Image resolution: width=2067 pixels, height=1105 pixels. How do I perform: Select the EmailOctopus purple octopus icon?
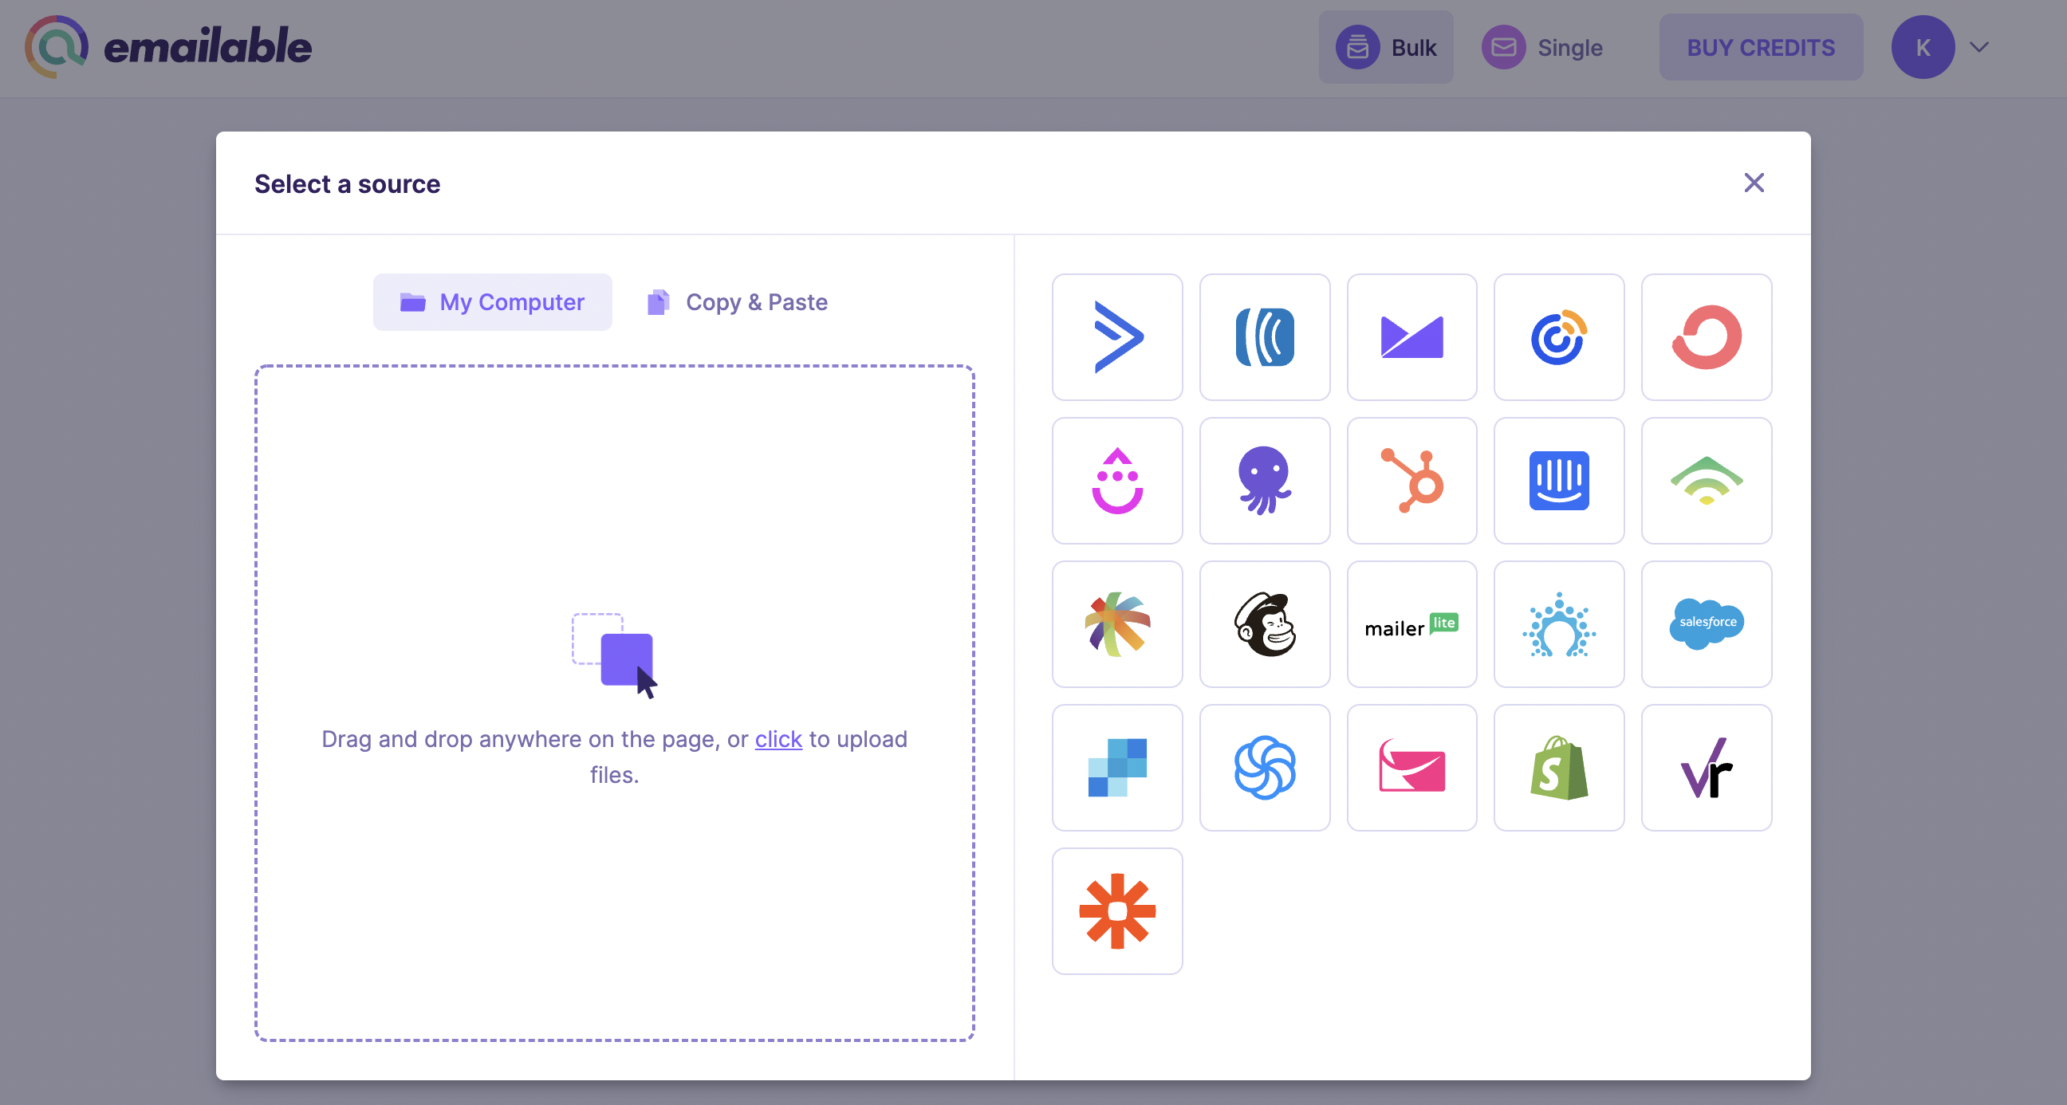click(1265, 481)
